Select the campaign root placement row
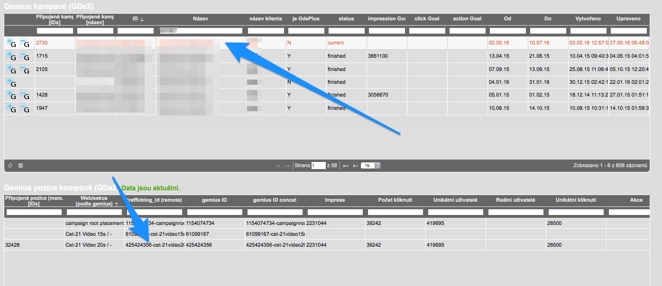This screenshot has height=286, width=662. 94,223
